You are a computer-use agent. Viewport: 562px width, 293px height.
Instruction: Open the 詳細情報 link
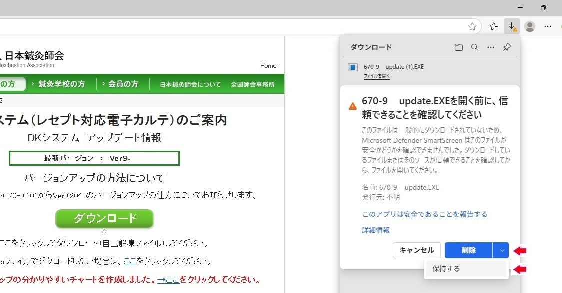[x=376, y=230]
